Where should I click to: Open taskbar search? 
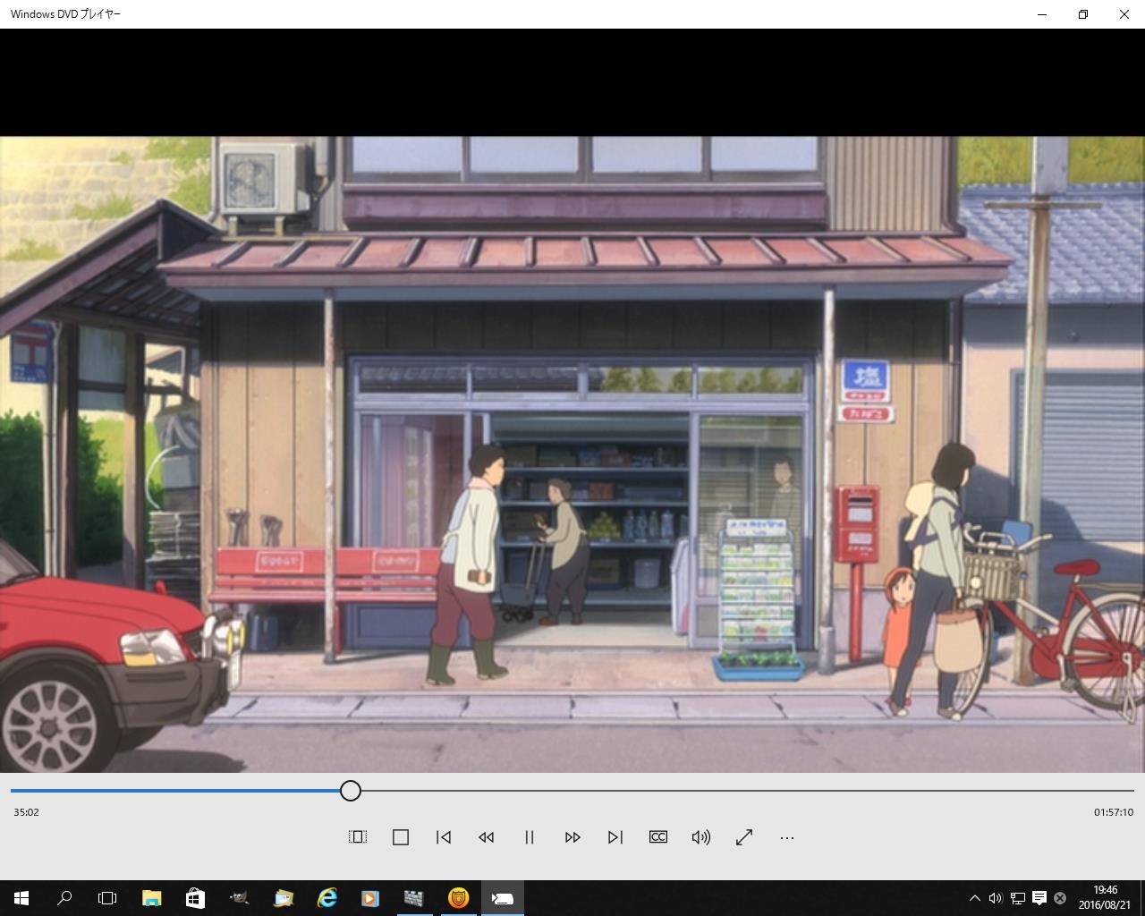click(64, 898)
